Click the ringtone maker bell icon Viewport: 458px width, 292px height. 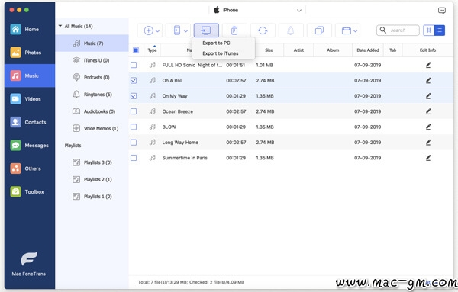[291, 30]
